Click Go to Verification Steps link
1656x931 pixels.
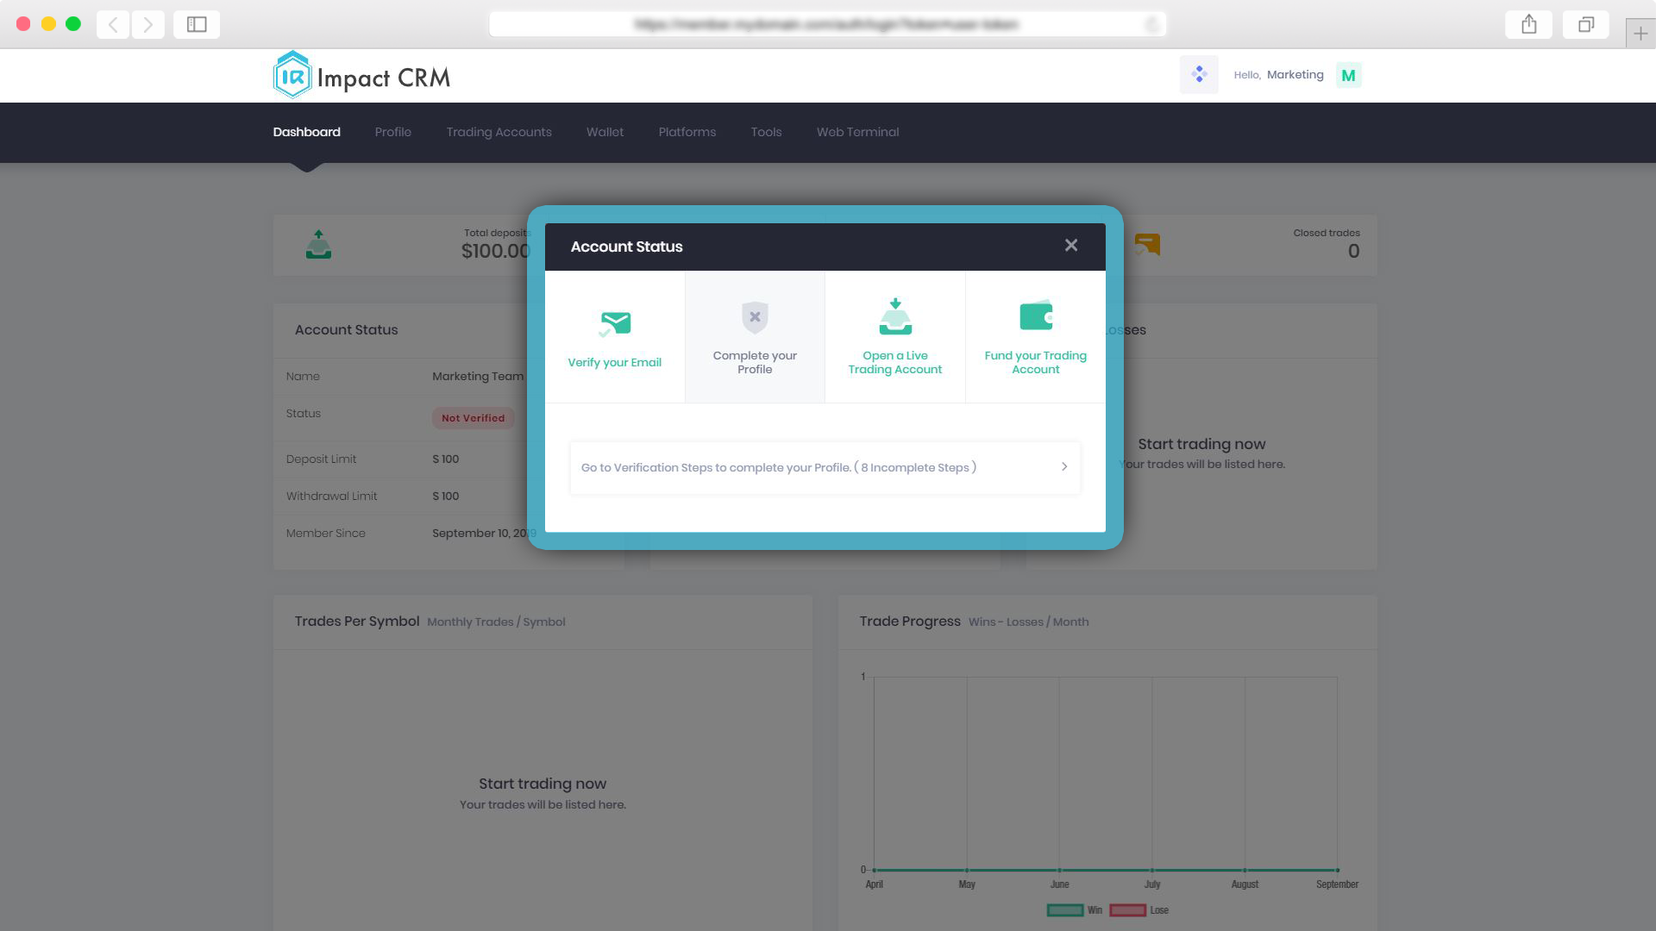(824, 467)
